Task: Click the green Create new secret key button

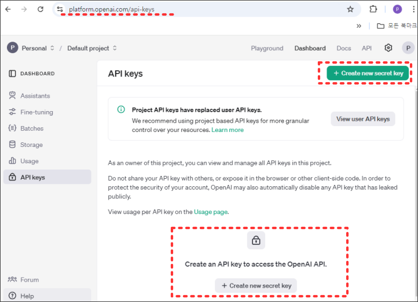Action: pos(368,73)
